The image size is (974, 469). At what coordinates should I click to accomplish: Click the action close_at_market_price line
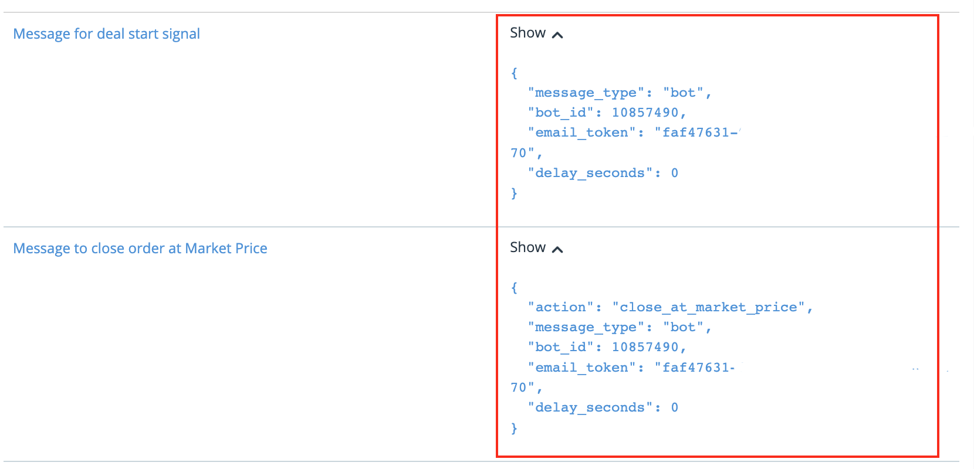[x=669, y=307]
